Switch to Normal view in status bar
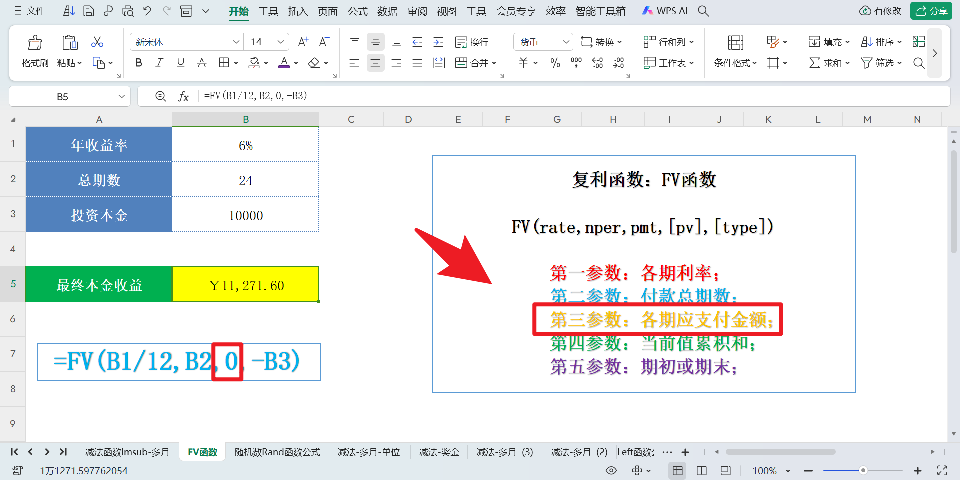The width and height of the screenshot is (960, 480). tap(678, 471)
